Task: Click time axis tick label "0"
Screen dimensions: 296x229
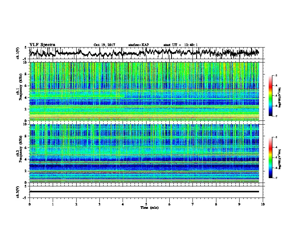Action: [x=30, y=204]
